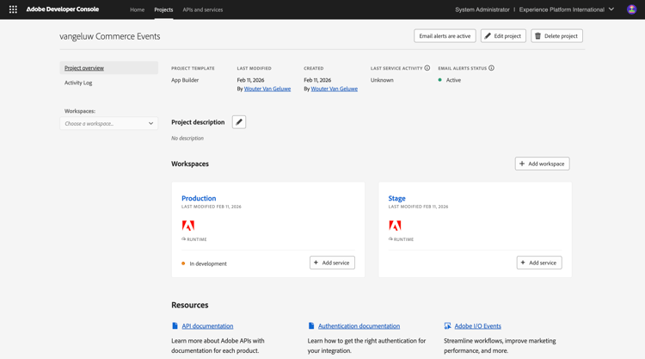Image resolution: width=645 pixels, height=359 pixels.
Task: Click the Add workspace button
Action: pos(542,164)
